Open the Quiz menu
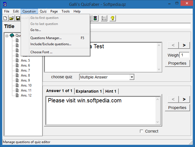This screenshot has height=147, width=195. (43, 11)
